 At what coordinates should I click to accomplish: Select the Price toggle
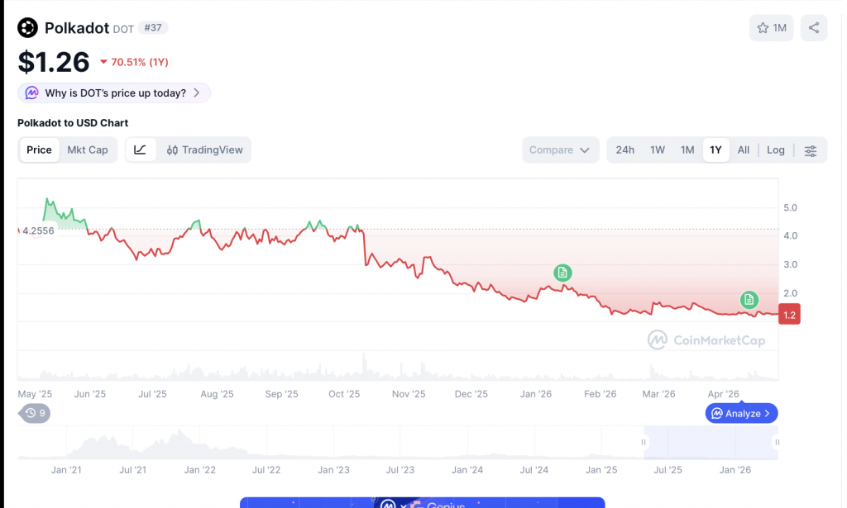39,150
